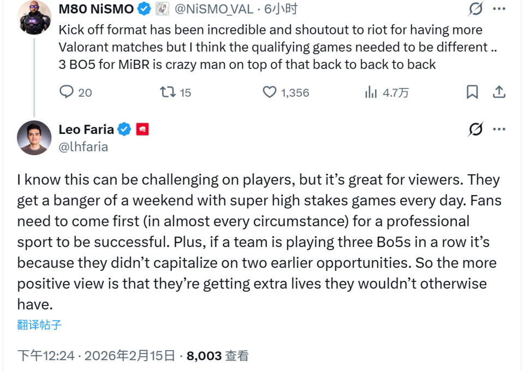Share the M80 NiSMO post

[499, 92]
